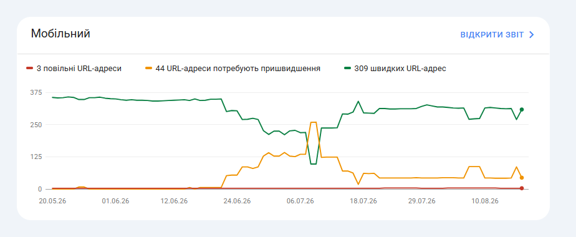This screenshot has width=576, height=237.
Task: Click the chevron arrow beside ВІДКРИТИ ЗВІТ
Action: (531, 34)
